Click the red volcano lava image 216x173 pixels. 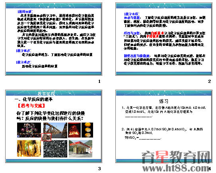[74, 130]
